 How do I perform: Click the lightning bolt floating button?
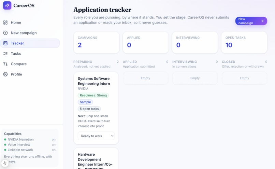5,163
